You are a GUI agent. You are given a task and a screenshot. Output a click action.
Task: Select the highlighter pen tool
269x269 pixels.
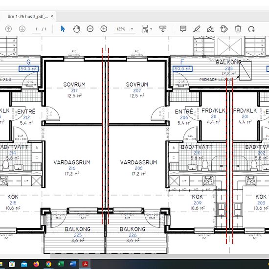pyautogui.click(x=197, y=29)
